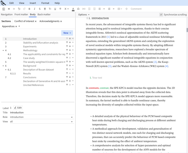
Task: Click the redo arrow in toolbar
Action: click(24, 9)
